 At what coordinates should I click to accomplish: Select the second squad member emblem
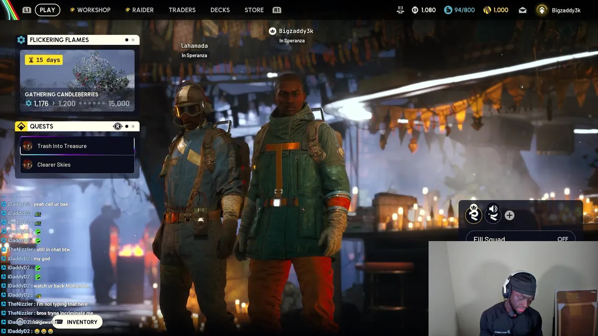pos(492,214)
